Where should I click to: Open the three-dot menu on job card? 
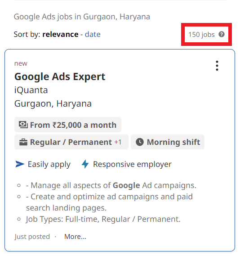pyautogui.click(x=217, y=66)
